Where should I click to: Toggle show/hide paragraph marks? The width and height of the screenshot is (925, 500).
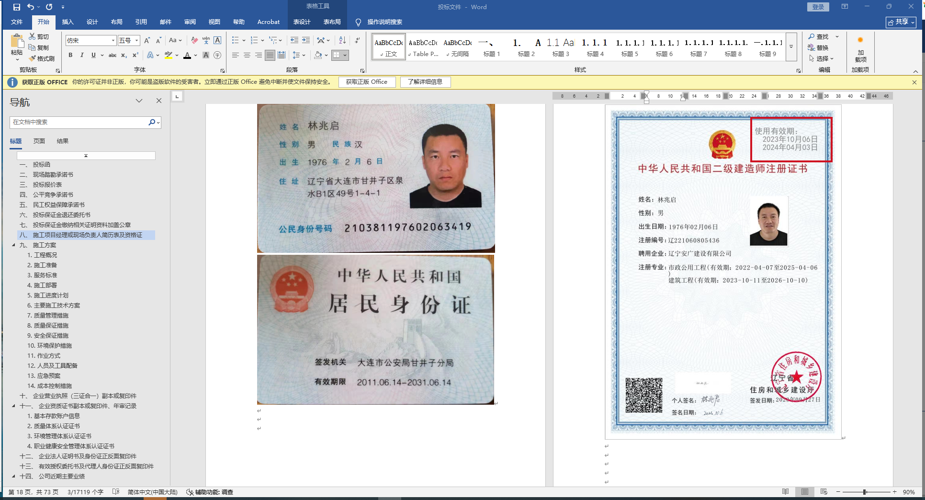click(357, 41)
